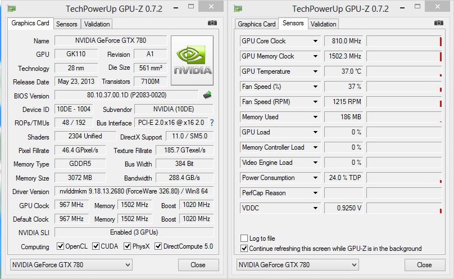
Task: Toggle the OpenCL checkbox
Action: (60, 246)
